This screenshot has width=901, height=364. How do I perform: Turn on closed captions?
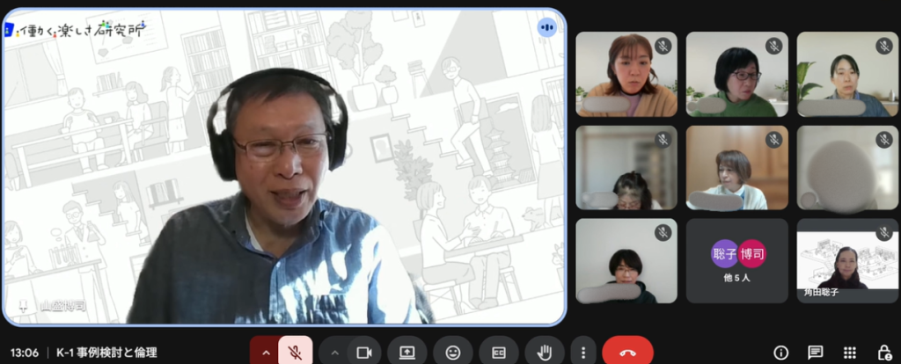[498, 352]
